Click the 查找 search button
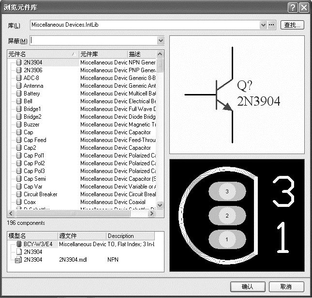 tap(292, 25)
